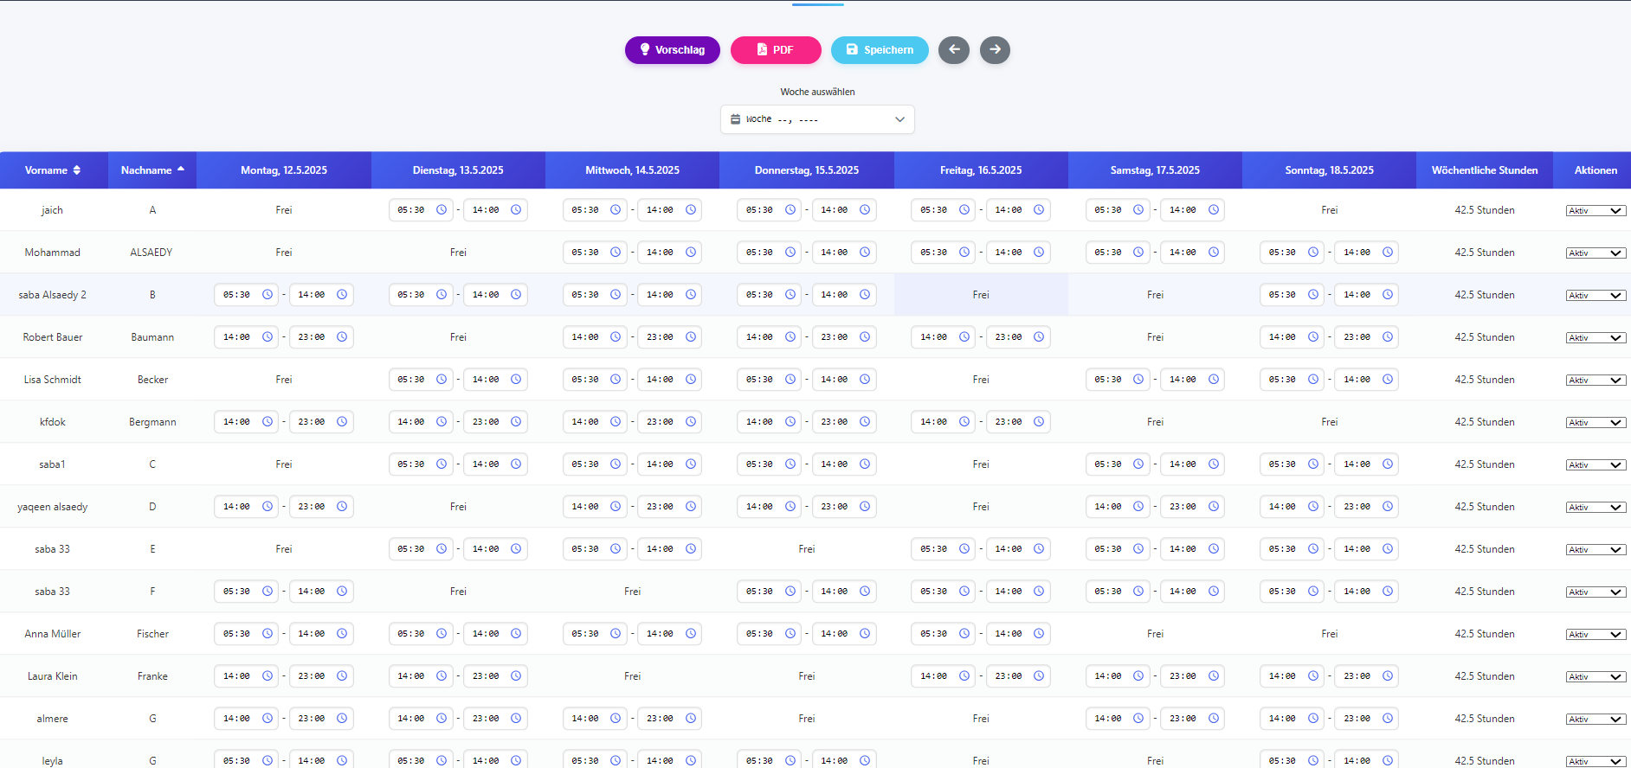Click the Montag, 12.5.2025 column header
The width and height of the screenshot is (1631, 768).
pos(284,170)
